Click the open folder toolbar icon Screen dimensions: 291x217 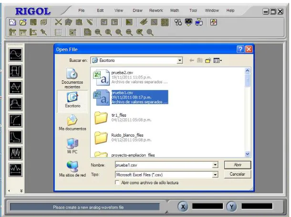[x=23, y=22]
